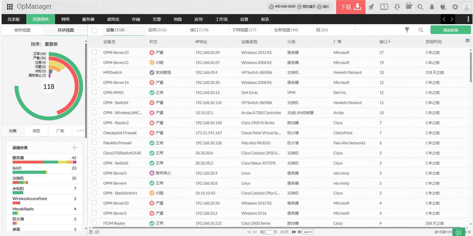
Task: Open the page size dropdown showing 100
Action: (x=307, y=232)
